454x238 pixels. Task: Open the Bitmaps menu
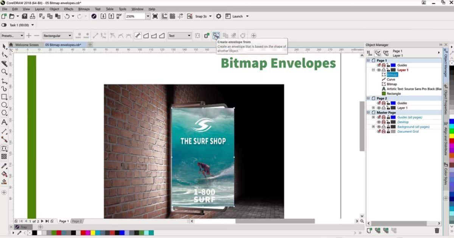84,9
